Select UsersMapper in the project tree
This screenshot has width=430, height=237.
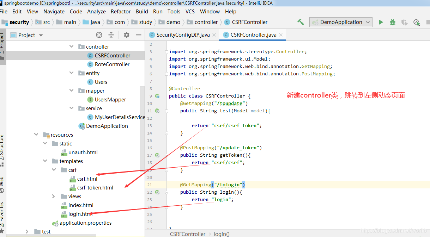point(110,99)
